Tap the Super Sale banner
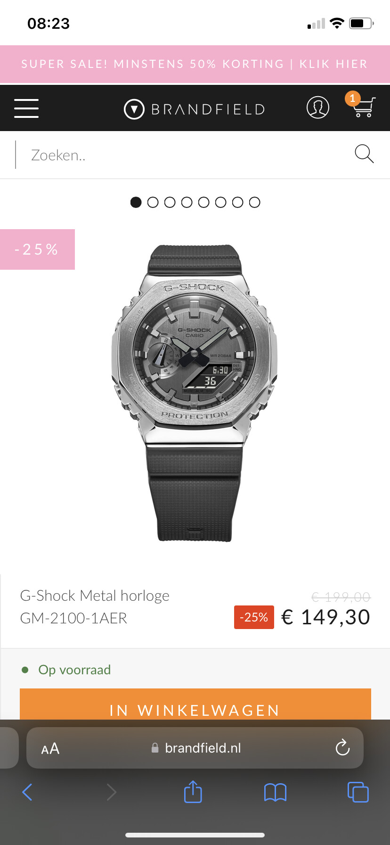The width and height of the screenshot is (390, 845). point(195,64)
